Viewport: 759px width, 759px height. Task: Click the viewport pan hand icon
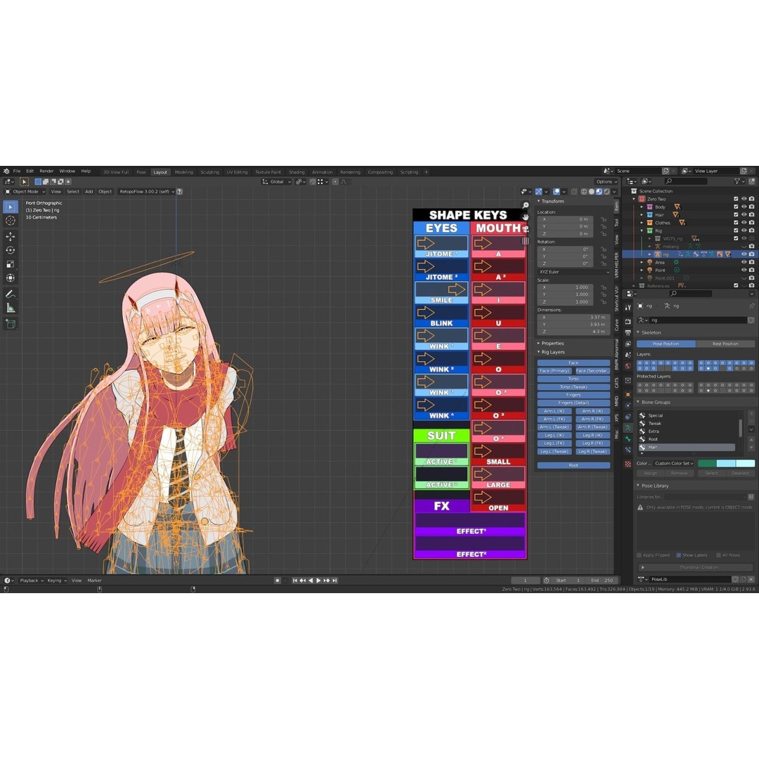coord(525,217)
